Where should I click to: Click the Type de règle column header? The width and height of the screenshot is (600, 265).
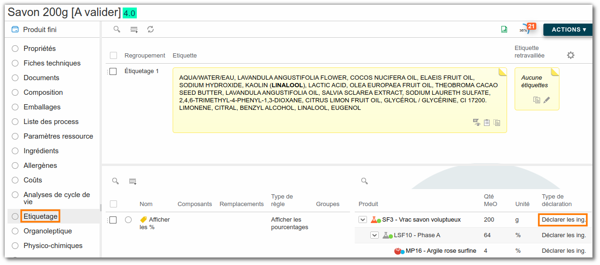coord(282,200)
